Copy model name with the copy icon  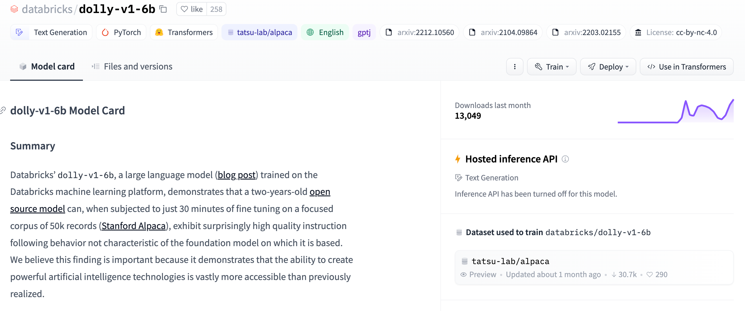point(163,9)
